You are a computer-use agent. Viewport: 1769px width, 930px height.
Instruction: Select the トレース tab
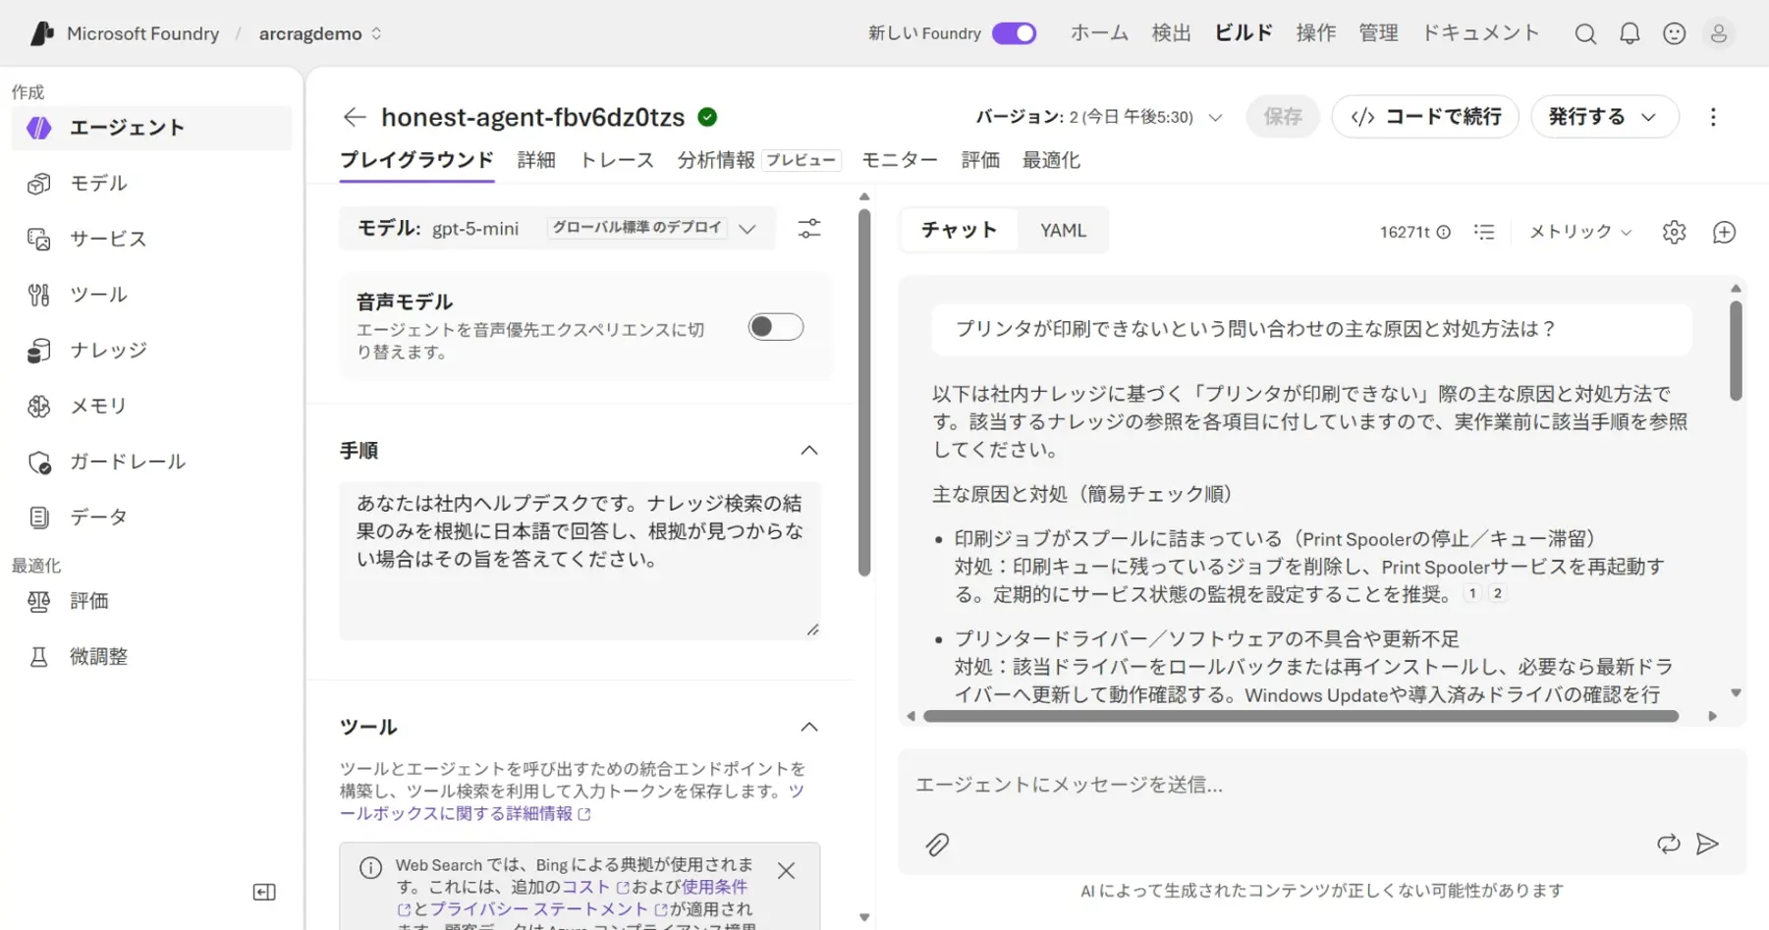click(x=617, y=160)
